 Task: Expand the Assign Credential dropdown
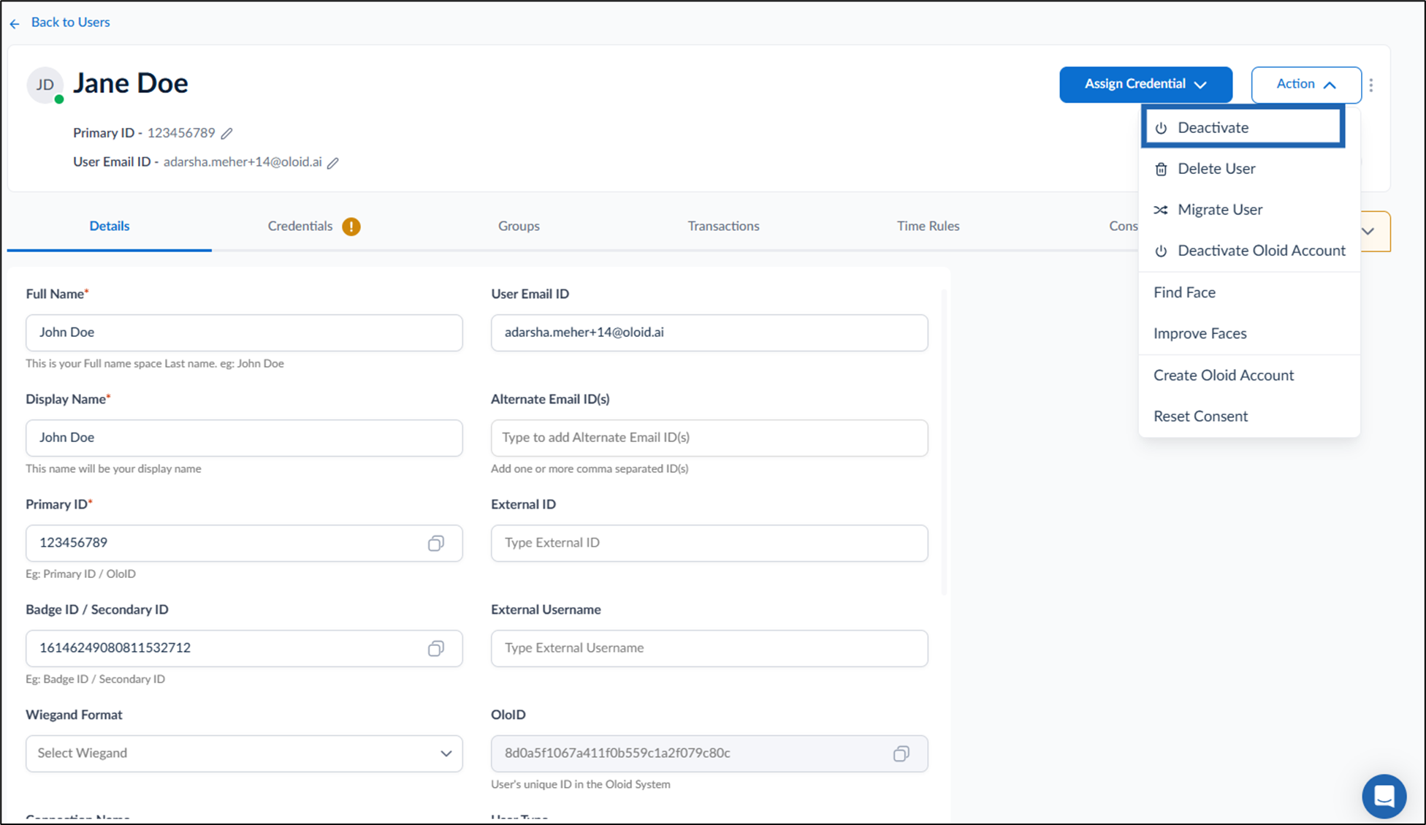pyautogui.click(x=1145, y=85)
